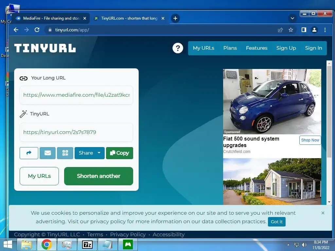Go back with the browser back arrow
Screen dimensions: 335x251
click(16, 30)
